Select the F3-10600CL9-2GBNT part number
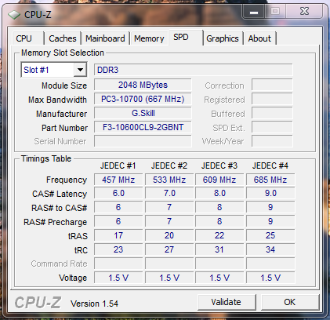The image size is (330, 320). (x=143, y=127)
